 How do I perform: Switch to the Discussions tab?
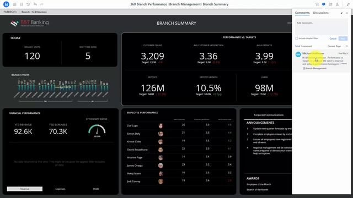click(x=320, y=13)
